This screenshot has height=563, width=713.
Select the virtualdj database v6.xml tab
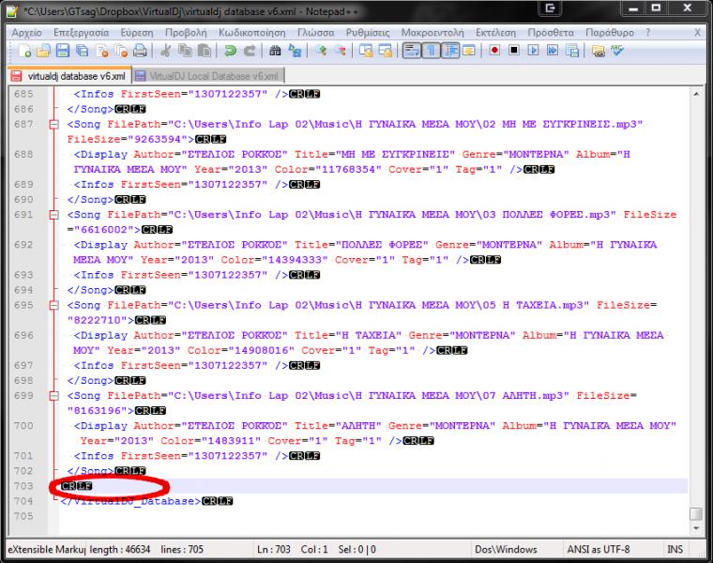coord(70,76)
